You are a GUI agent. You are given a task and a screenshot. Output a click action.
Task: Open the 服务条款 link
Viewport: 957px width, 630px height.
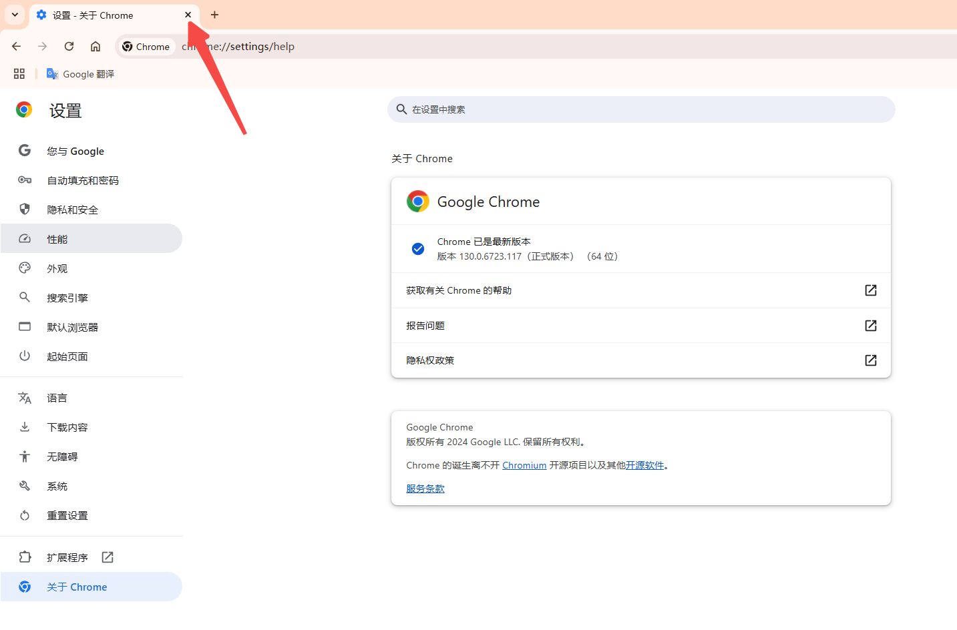[x=425, y=489]
